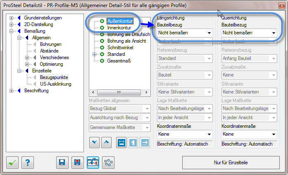Click the blue floppy disk save icon
Screen dimensions: 288x175
coord(62,163)
